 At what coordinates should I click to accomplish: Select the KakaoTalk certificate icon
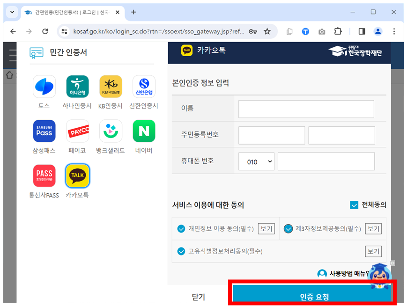[x=77, y=175]
